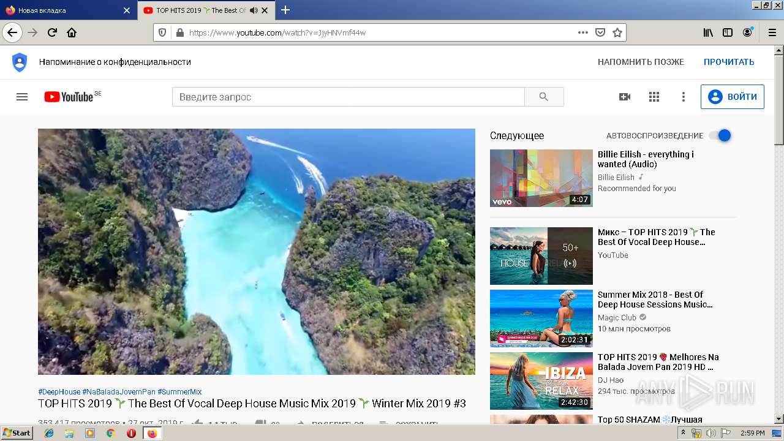Open YouTube guide hamburger menu

click(22, 97)
